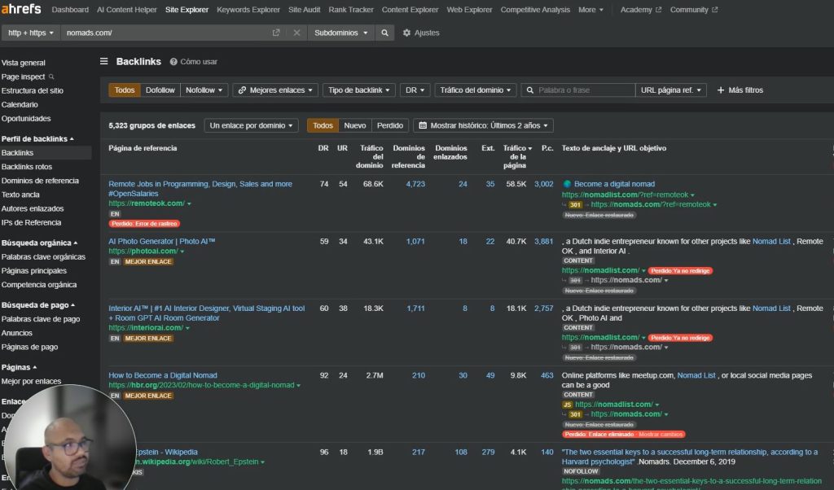Open Tráfico del dominio dropdown

click(x=475, y=90)
